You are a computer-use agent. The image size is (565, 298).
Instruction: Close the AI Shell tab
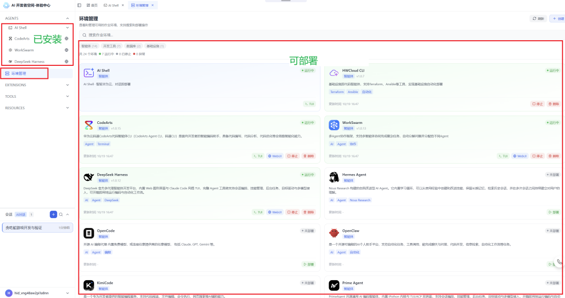(x=123, y=5)
